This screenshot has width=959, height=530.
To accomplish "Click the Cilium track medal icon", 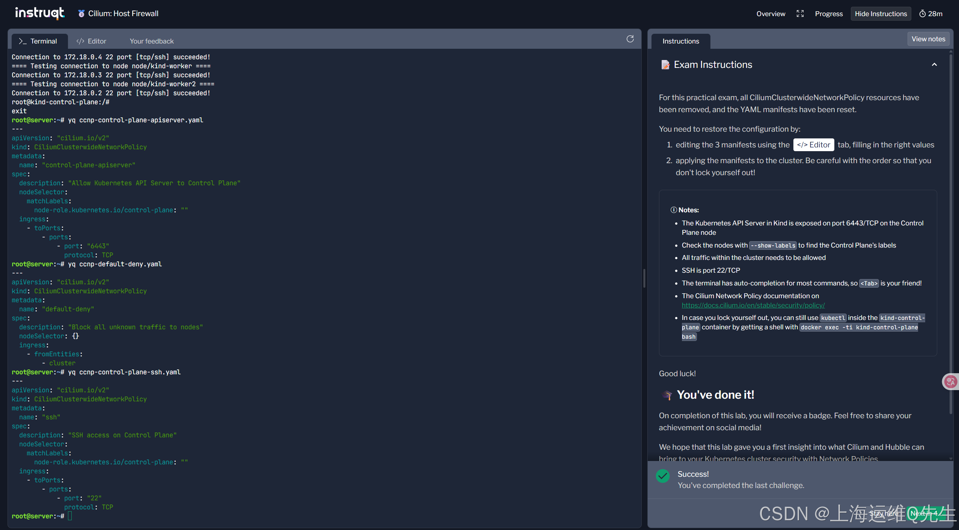I will pyautogui.click(x=81, y=14).
